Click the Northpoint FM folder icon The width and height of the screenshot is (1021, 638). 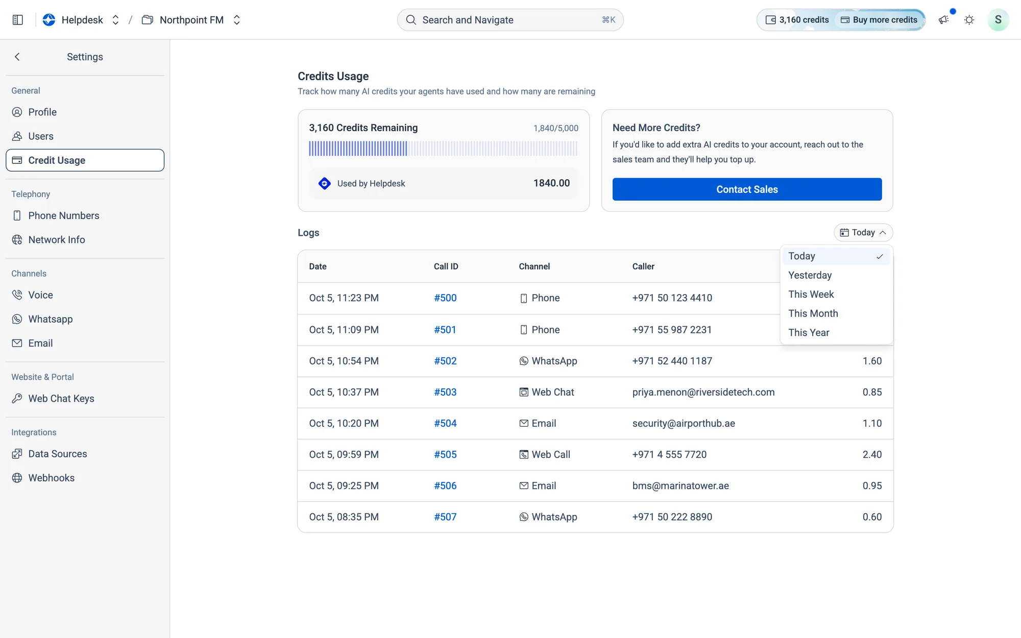[x=148, y=20]
